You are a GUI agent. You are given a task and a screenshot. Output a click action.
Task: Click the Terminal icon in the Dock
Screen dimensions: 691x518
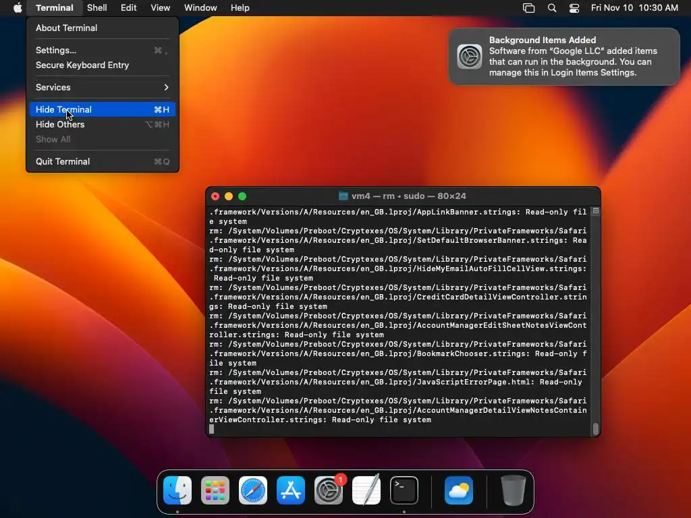404,490
